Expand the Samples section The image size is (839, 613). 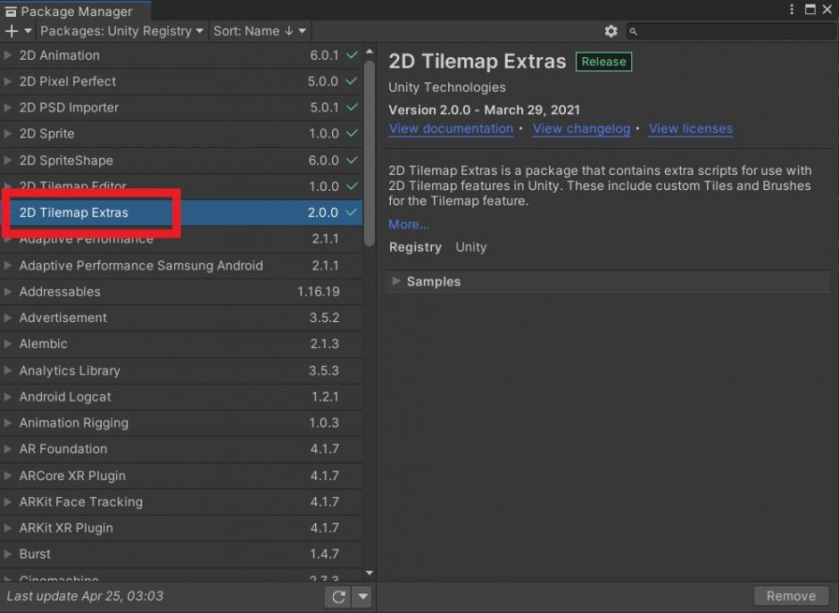point(395,281)
